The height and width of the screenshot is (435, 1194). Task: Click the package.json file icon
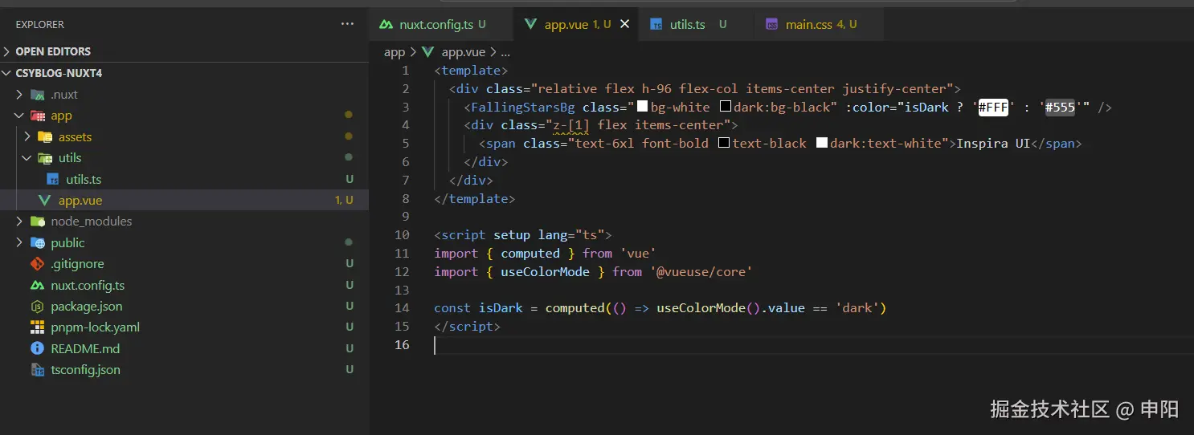pos(38,306)
